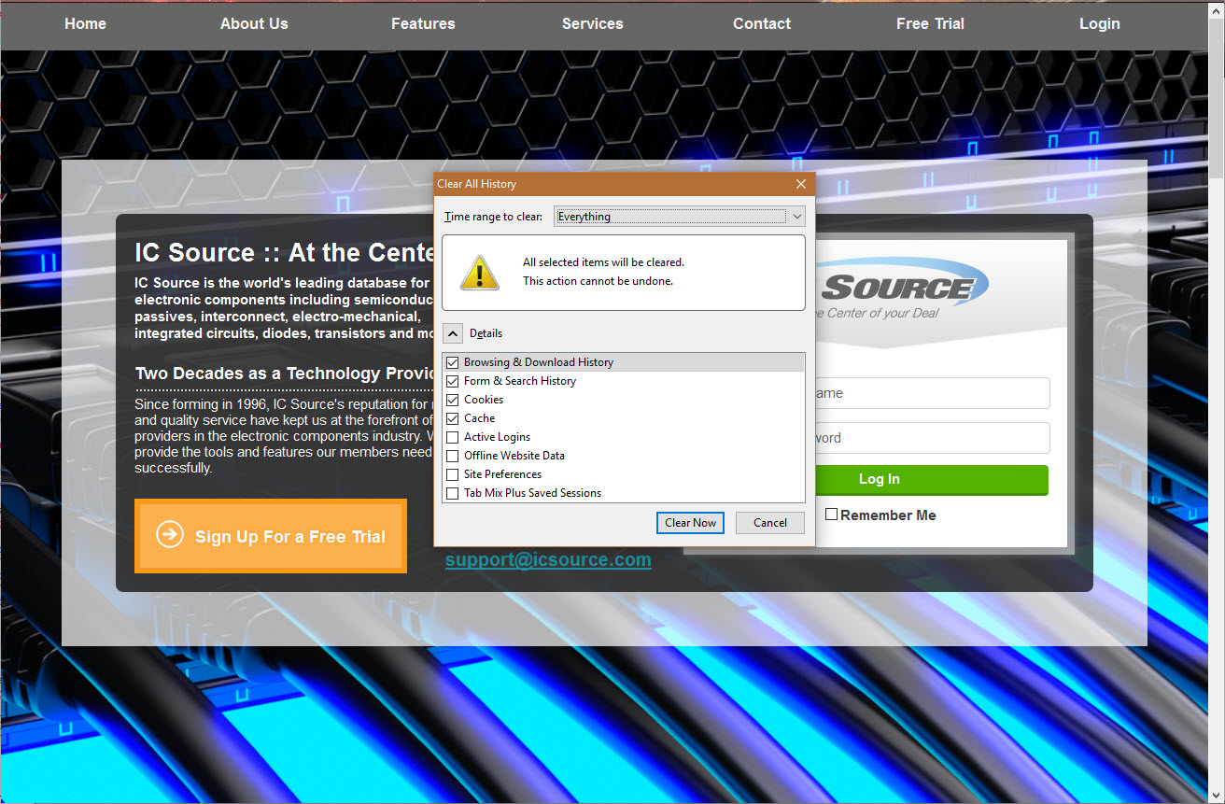This screenshot has width=1225, height=804.
Task: Check the Site Preferences option
Action: point(453,474)
